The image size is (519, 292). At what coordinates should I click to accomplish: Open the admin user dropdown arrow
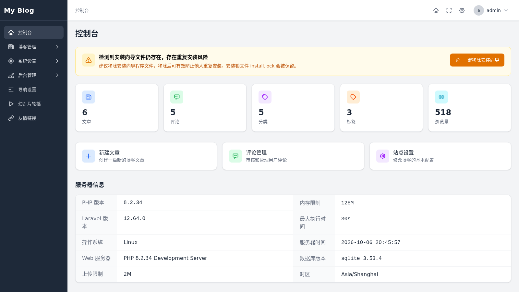tap(506, 10)
